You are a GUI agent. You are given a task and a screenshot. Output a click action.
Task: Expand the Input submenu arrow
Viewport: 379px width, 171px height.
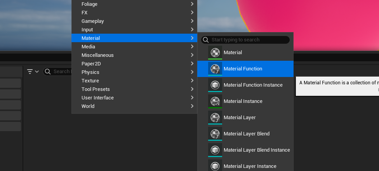click(192, 29)
